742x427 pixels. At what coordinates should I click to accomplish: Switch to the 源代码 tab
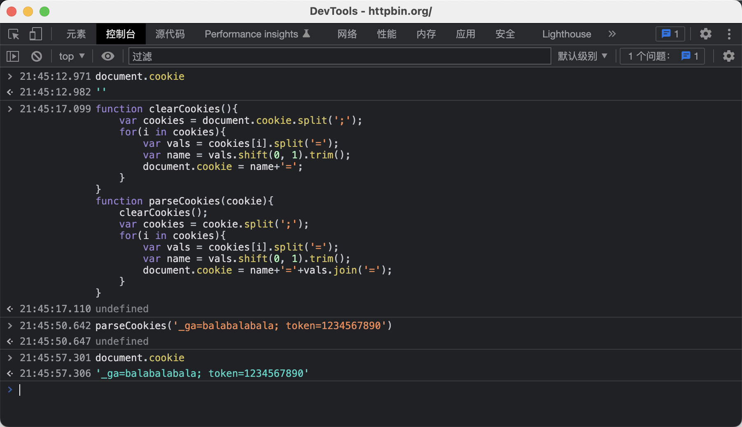pyautogui.click(x=170, y=34)
